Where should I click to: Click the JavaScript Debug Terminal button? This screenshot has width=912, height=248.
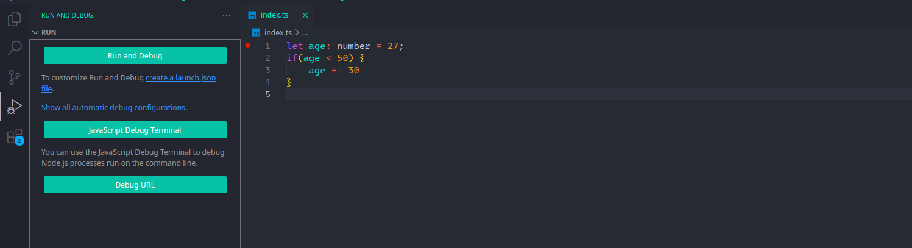(x=135, y=130)
